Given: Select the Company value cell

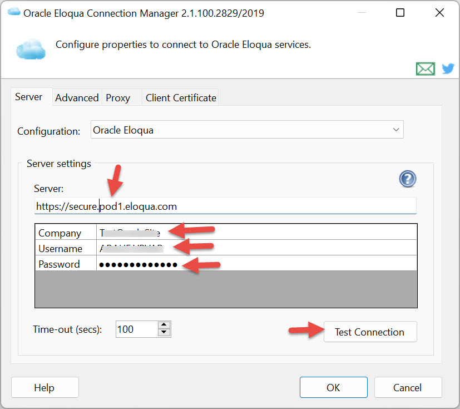Looking at the screenshot, I should coord(256,233).
